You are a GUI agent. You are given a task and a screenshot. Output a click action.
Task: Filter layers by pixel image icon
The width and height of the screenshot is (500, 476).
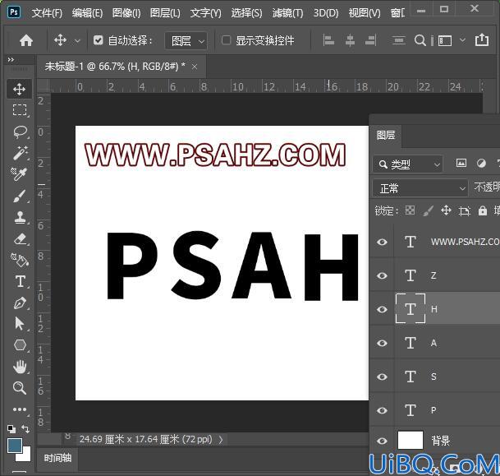461,164
